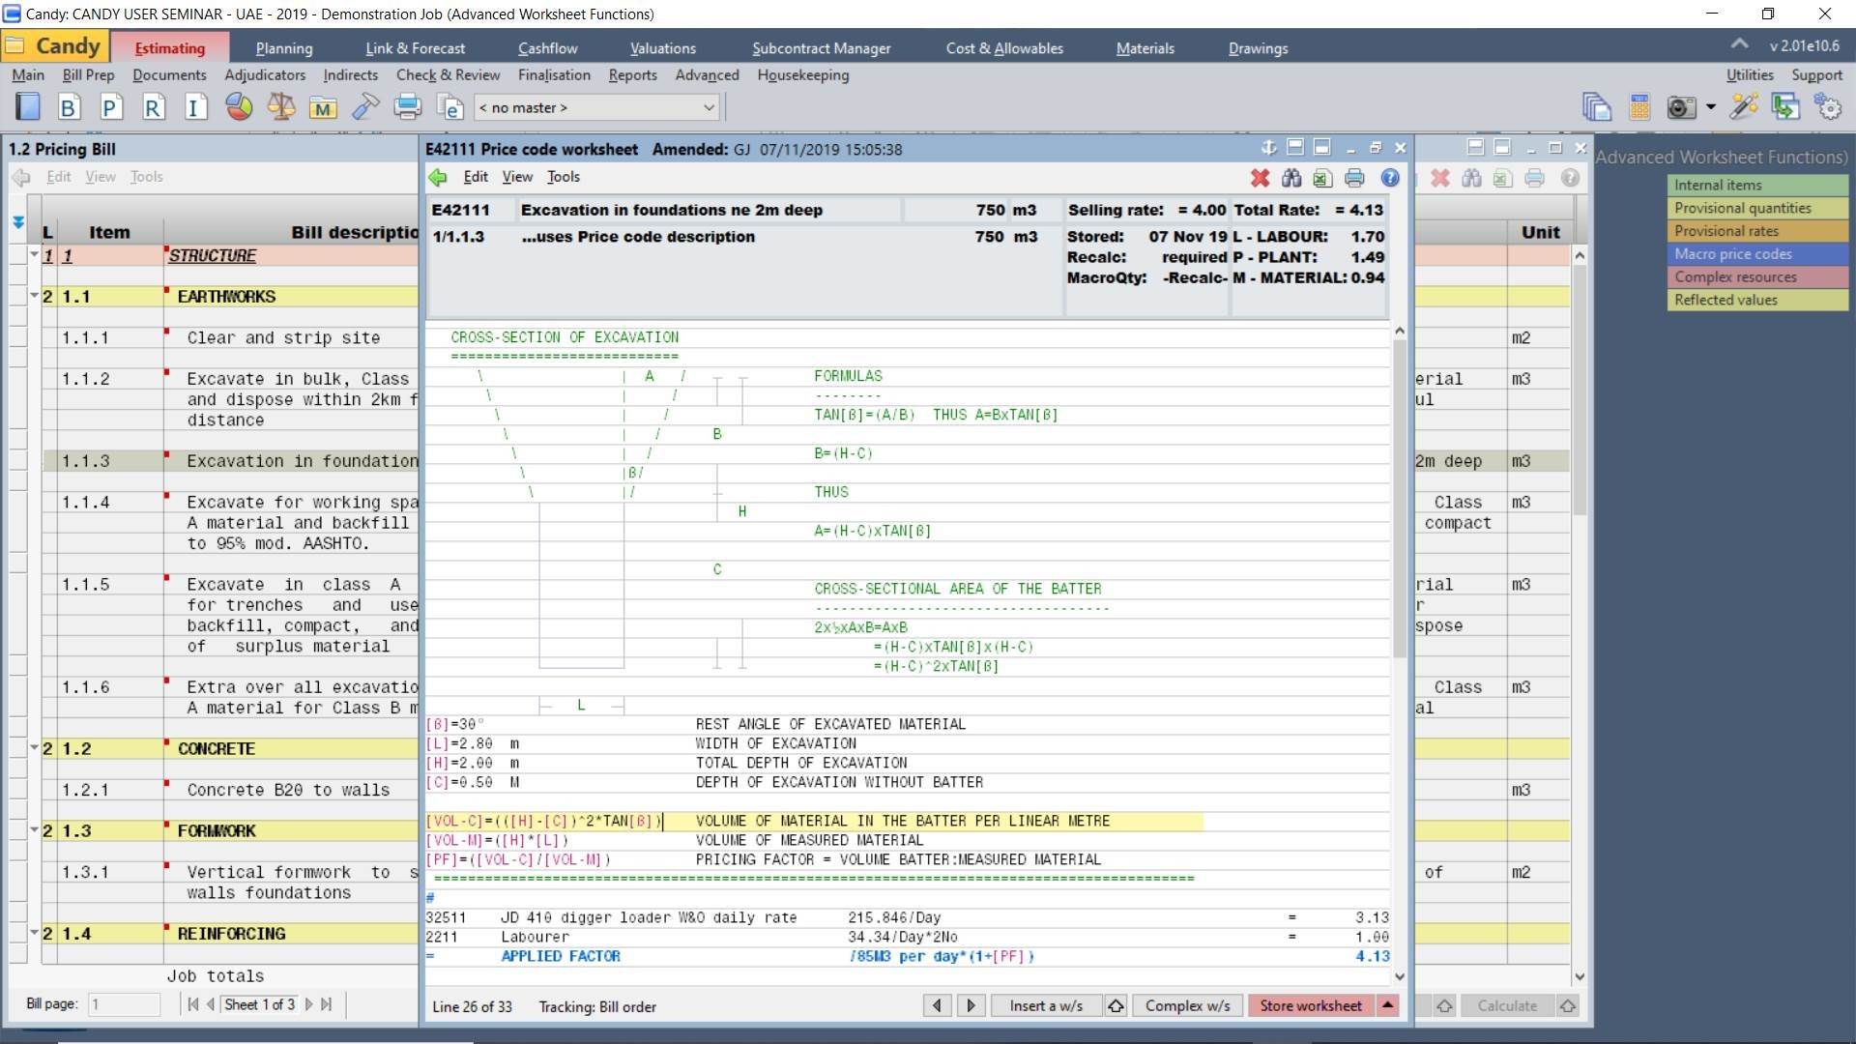Click the binoculars find icon in worksheet
The height and width of the screenshot is (1044, 1856).
click(1291, 178)
